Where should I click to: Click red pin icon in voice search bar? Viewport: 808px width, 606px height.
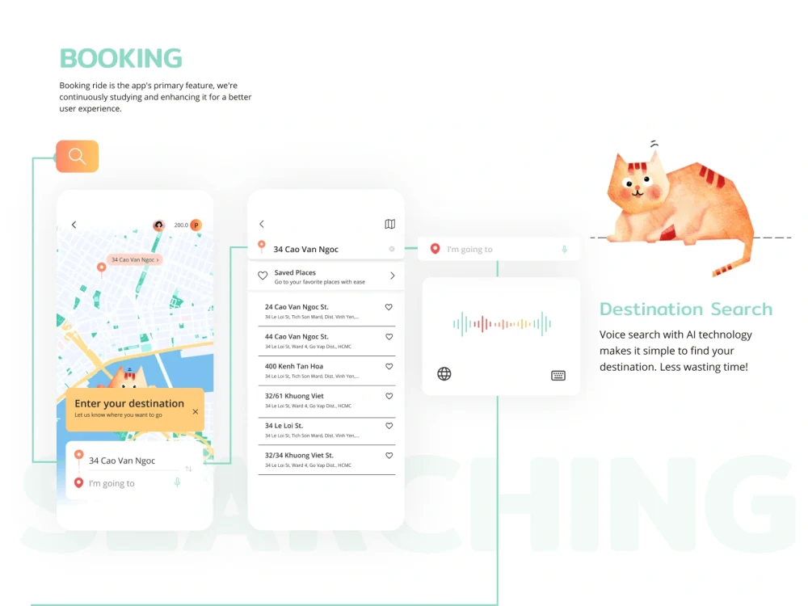click(x=436, y=249)
